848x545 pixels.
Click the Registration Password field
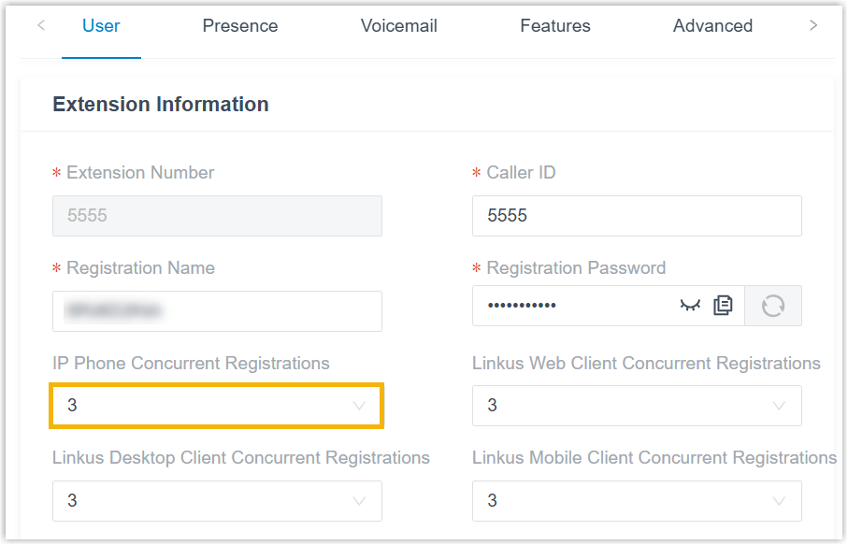(573, 306)
